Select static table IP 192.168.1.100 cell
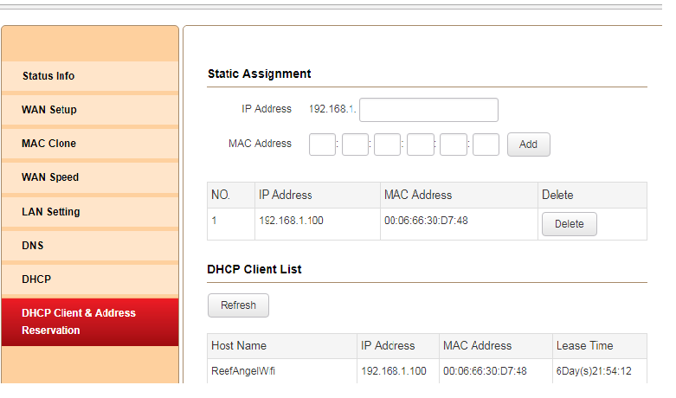Image resolution: width=676 pixels, height=398 pixels. coord(318,224)
